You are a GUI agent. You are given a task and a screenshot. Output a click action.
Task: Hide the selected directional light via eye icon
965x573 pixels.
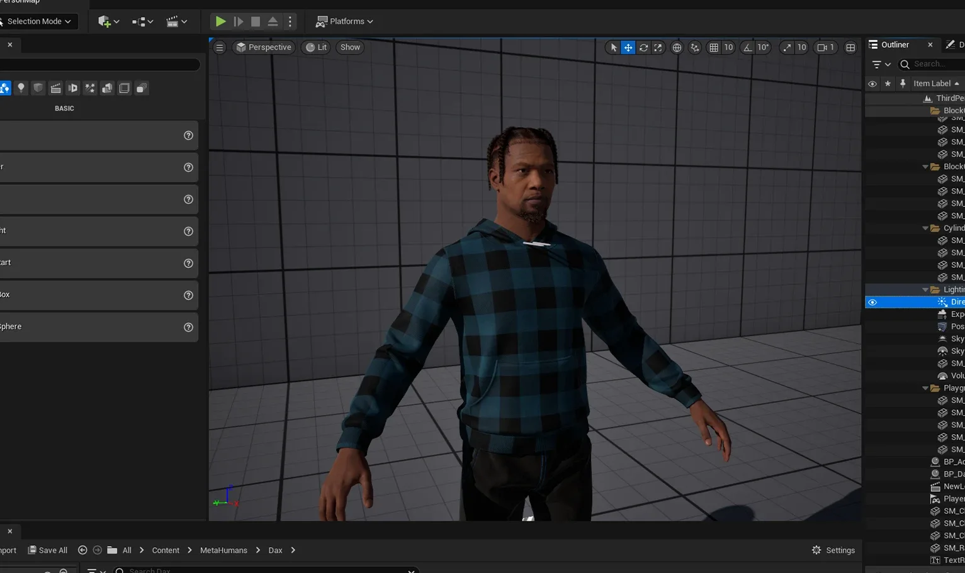(872, 303)
